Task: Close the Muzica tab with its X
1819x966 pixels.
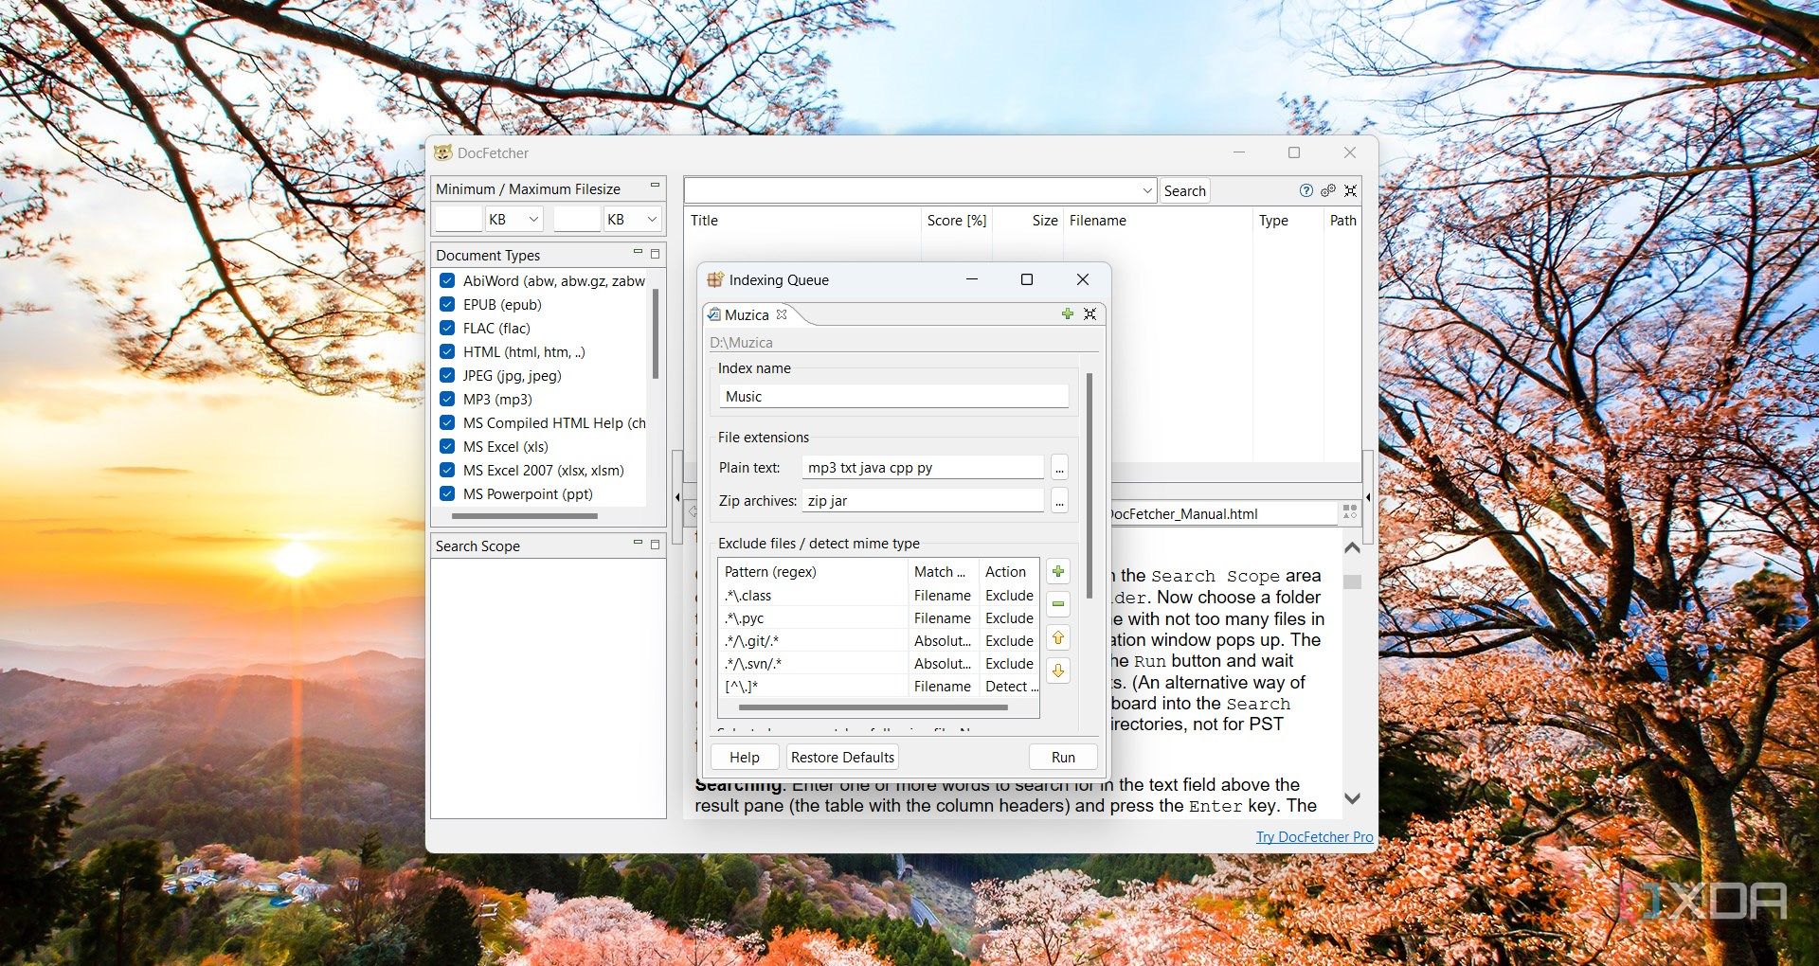Action: click(x=782, y=314)
